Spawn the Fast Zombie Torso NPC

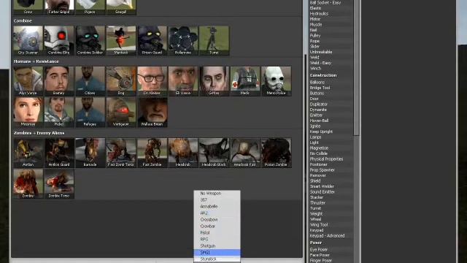point(121,153)
